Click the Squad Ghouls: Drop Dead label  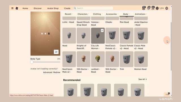click(83, 24)
